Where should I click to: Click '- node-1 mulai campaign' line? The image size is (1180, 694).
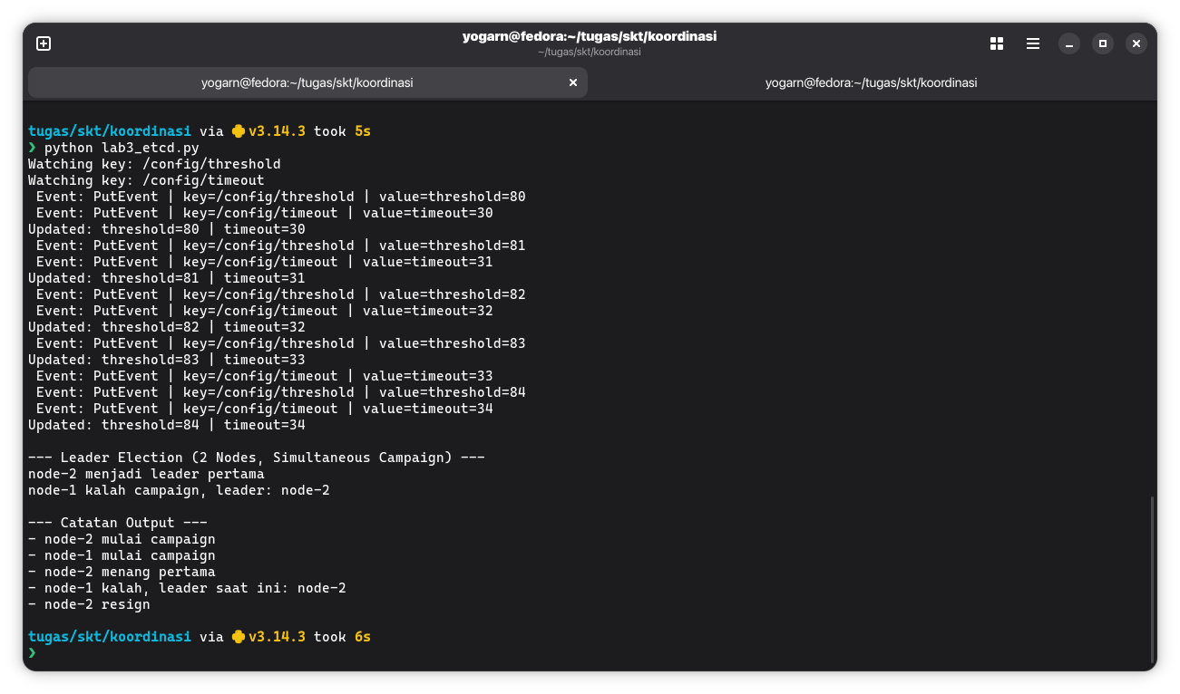122,555
